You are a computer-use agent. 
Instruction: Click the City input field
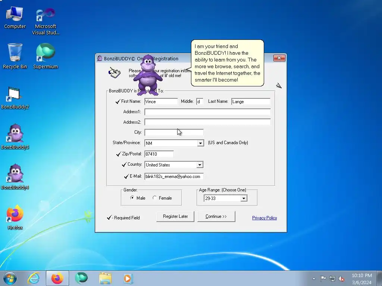174,132
